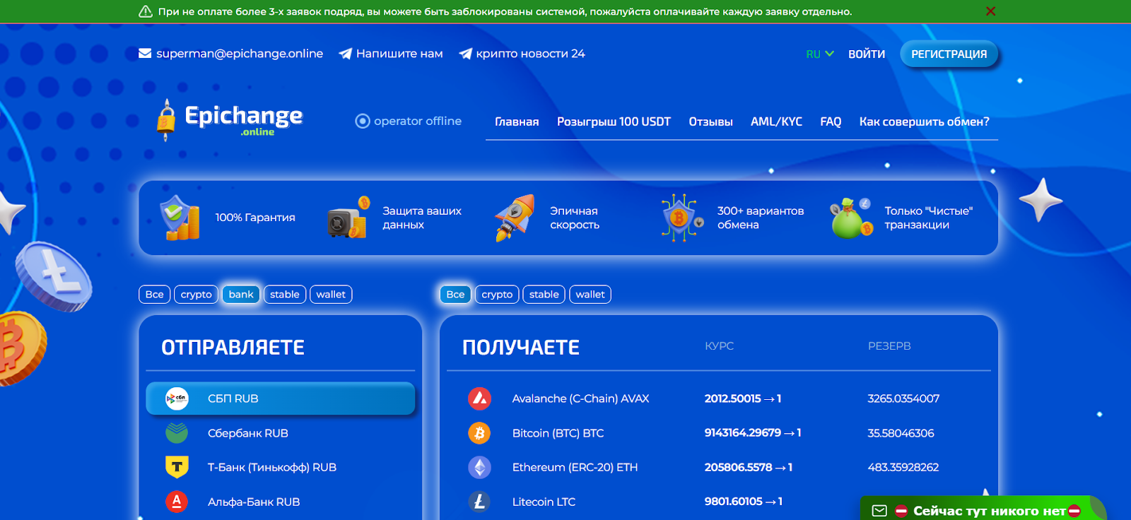Click Ethereum rate 205806.5578 → 1
Screen dimensions: 1131x520
tap(749, 467)
